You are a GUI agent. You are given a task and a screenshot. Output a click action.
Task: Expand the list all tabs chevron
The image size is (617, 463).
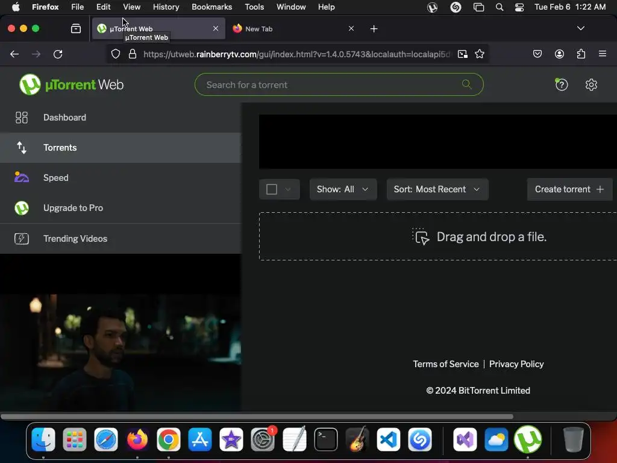(x=580, y=28)
